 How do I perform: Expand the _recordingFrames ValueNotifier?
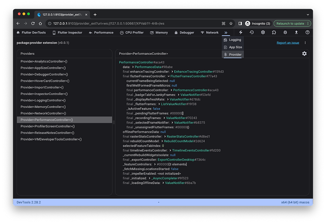point(164,118)
